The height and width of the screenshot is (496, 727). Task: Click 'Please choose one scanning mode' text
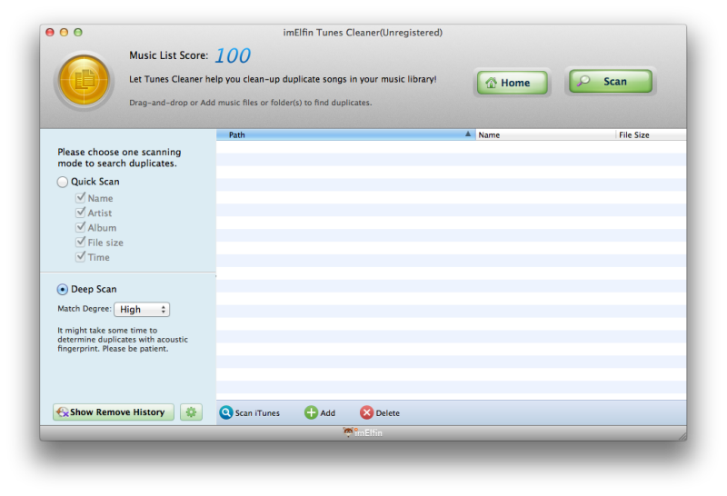click(x=119, y=157)
